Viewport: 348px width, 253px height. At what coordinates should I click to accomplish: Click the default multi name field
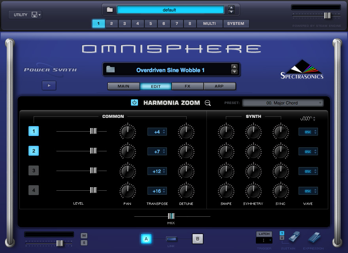pos(170,10)
